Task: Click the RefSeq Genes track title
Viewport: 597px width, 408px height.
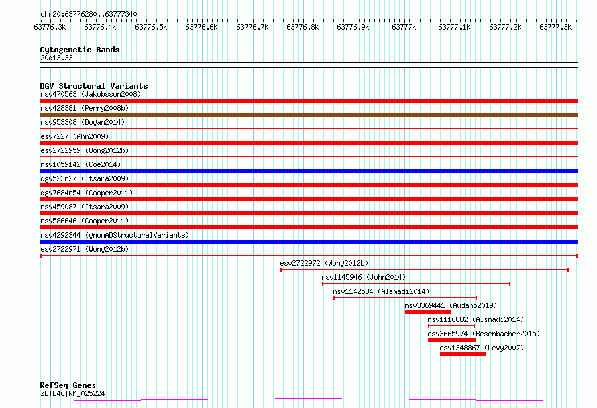Action: pos(68,385)
